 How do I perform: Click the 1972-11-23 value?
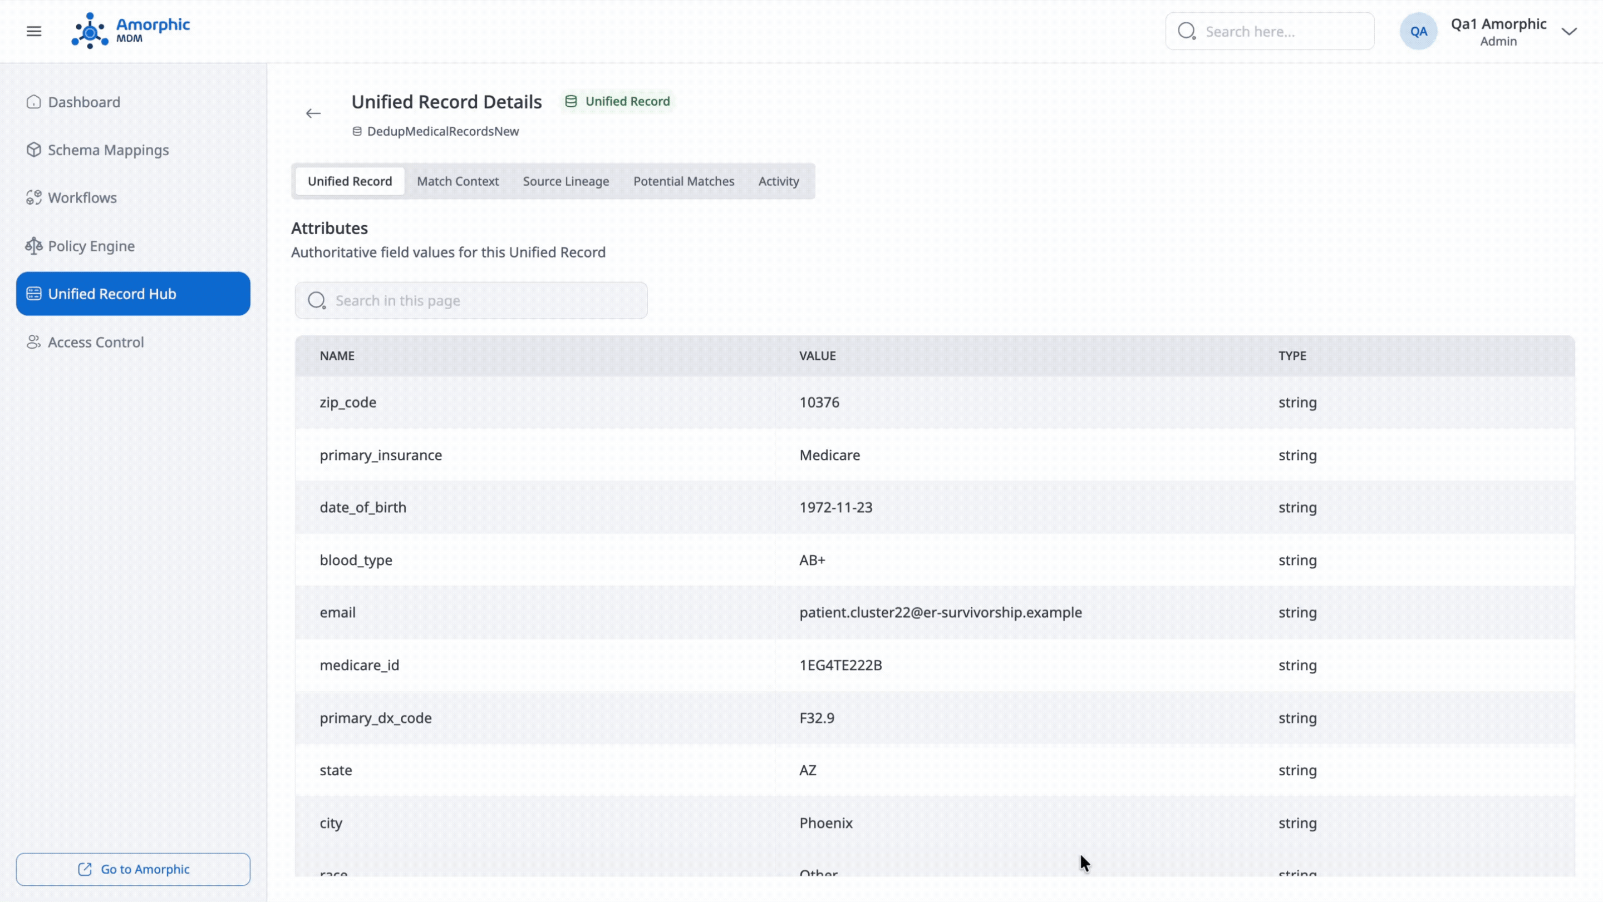[x=835, y=507]
